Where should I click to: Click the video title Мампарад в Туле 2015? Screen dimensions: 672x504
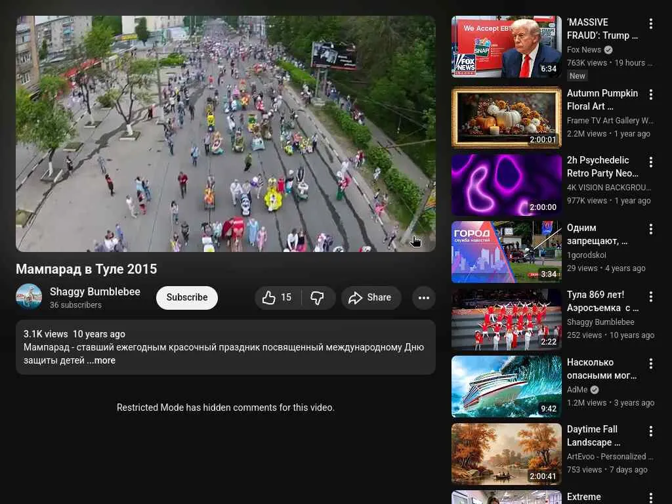(x=86, y=269)
